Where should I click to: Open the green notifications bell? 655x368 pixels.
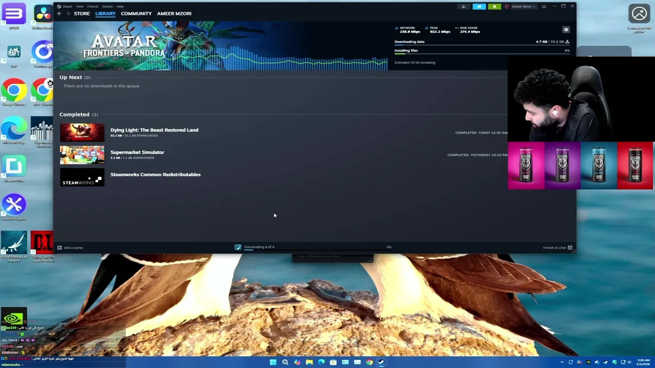coord(494,7)
